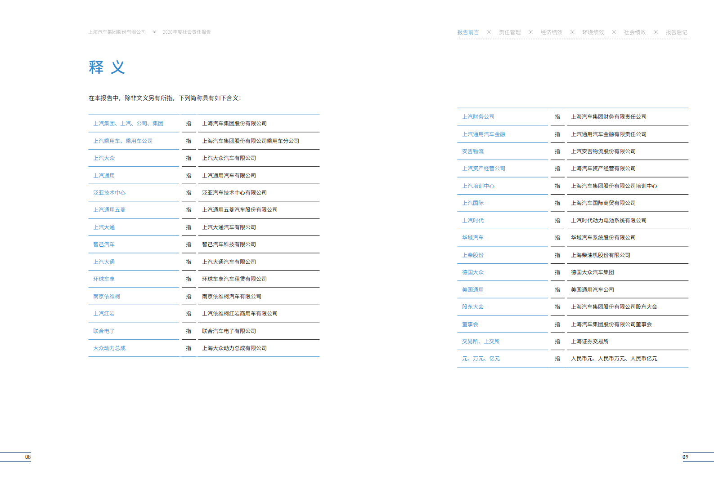Click definition 美国通用汽车公司
Viewport: 714px width, 484px height.
593,290
